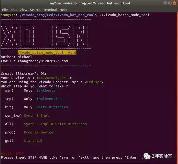Click 'Create Bitstream's Dir' line
Screen dimensions: 178x164
coord(24,74)
